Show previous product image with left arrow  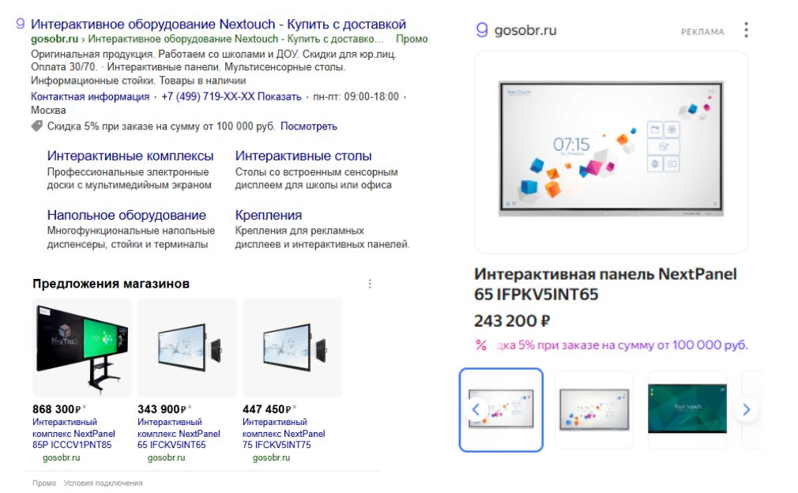[476, 409]
